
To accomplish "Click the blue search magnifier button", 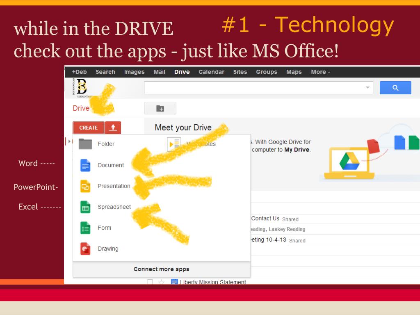I will click(395, 88).
